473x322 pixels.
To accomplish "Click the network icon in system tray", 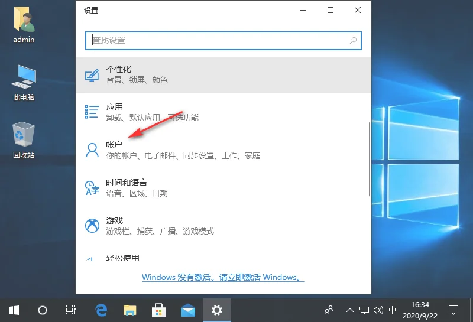I will pos(364,310).
